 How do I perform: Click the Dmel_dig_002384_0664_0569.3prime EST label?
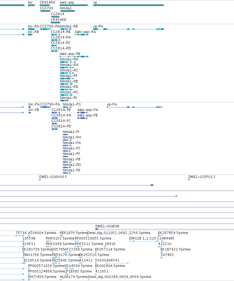click(120, 277)
